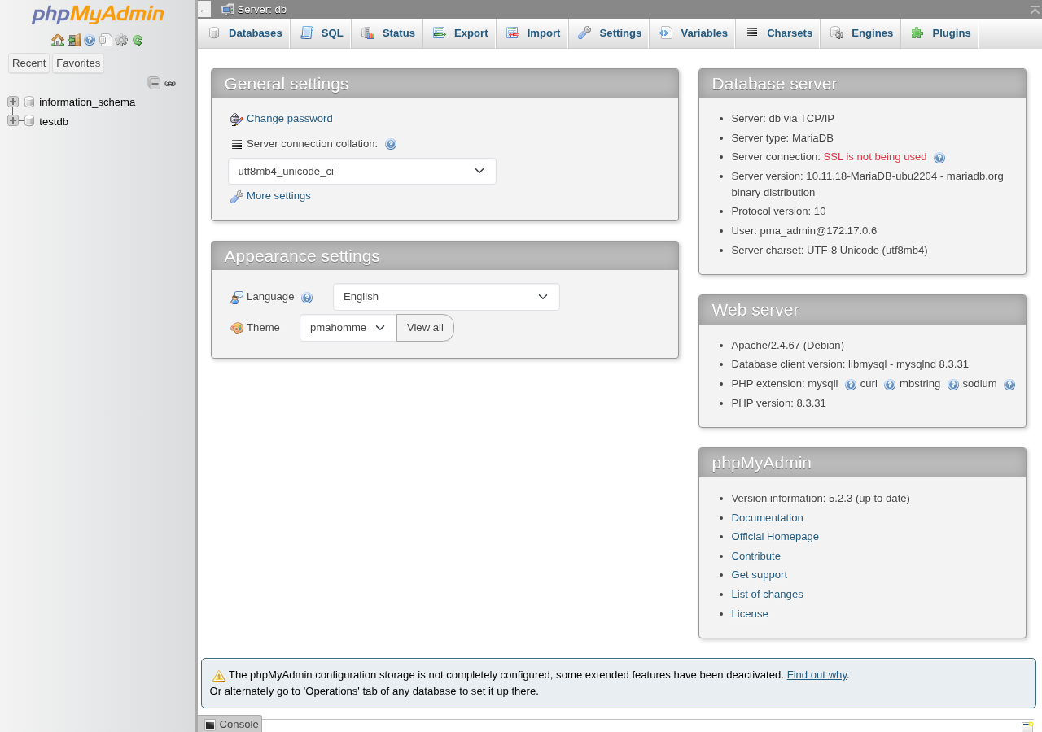Click 'PHP version: 8.3.31' text

point(778,403)
